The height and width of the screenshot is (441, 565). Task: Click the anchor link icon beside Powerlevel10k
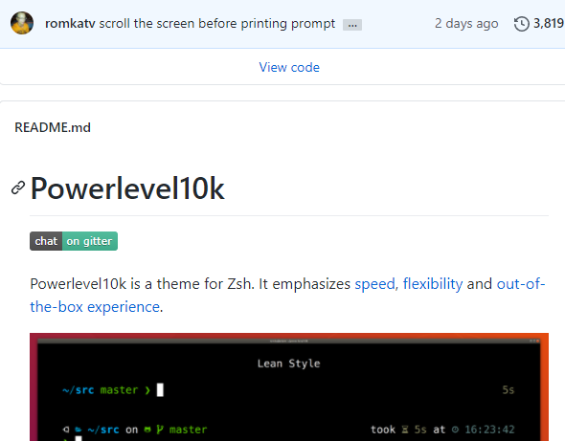pos(18,187)
